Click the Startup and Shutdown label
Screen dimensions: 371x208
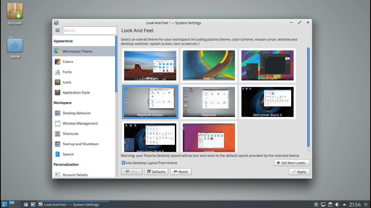(x=81, y=144)
